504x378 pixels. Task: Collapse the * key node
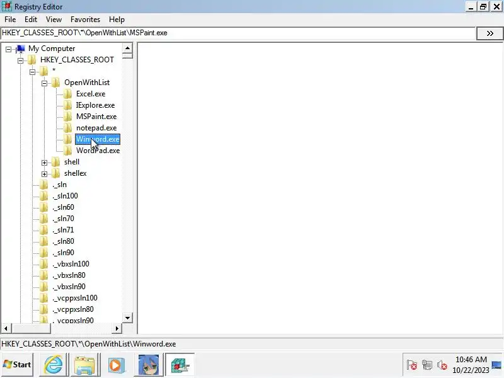point(32,72)
